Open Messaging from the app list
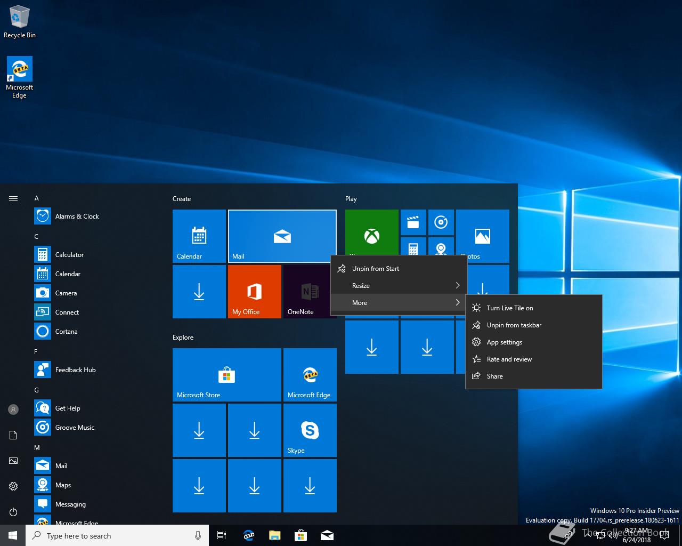Image resolution: width=682 pixels, height=546 pixels. pos(96,504)
